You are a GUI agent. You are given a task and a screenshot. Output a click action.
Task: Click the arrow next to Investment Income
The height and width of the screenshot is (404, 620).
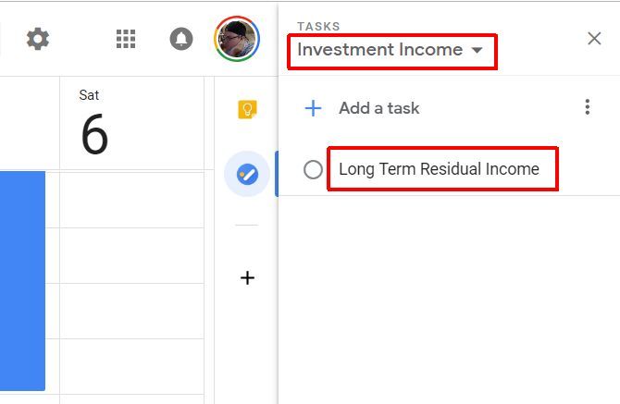[x=477, y=50]
